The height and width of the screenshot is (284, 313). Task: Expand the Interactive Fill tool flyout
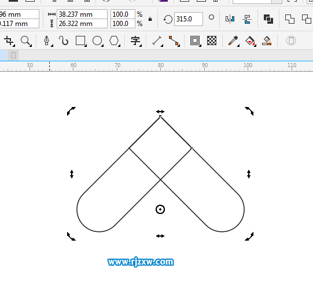pyautogui.click(x=255, y=46)
